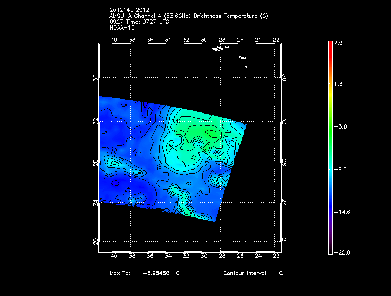
Task: Click the Max Tb value -5.98450
Action: click(x=156, y=273)
